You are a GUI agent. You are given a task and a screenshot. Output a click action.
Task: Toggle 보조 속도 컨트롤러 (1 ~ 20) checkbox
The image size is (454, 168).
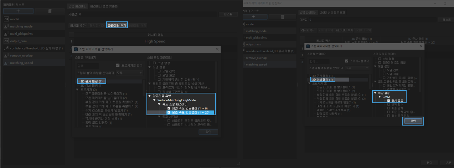169,112
